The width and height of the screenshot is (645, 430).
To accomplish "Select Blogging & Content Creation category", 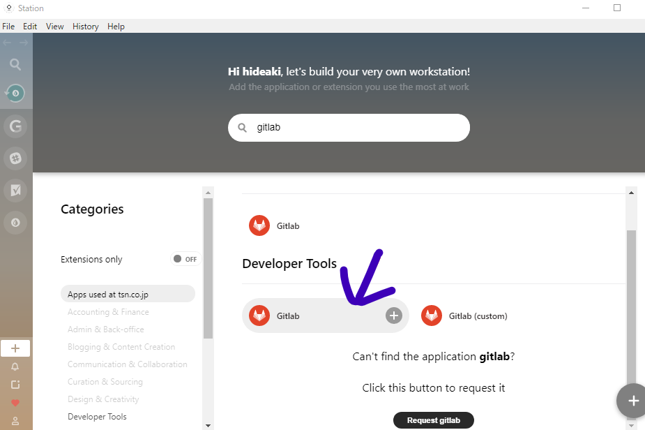I will click(x=121, y=347).
